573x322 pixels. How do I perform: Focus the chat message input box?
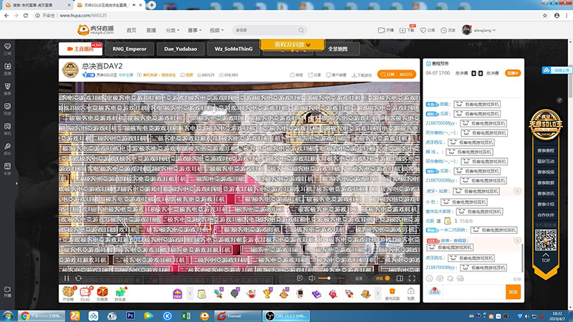click(x=474, y=292)
